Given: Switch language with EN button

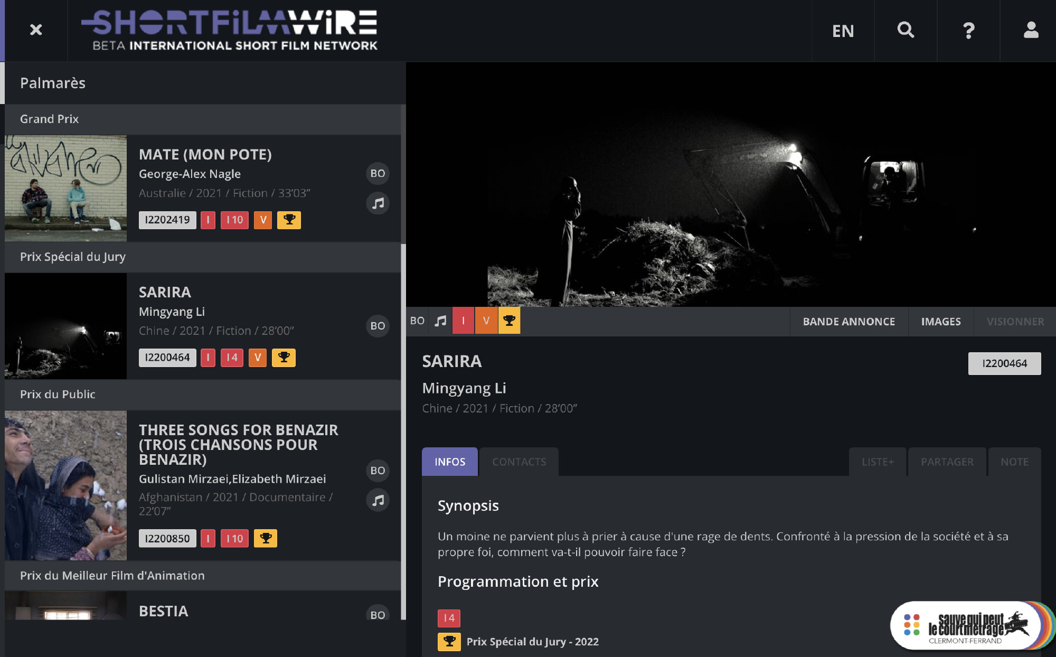Looking at the screenshot, I should [843, 31].
